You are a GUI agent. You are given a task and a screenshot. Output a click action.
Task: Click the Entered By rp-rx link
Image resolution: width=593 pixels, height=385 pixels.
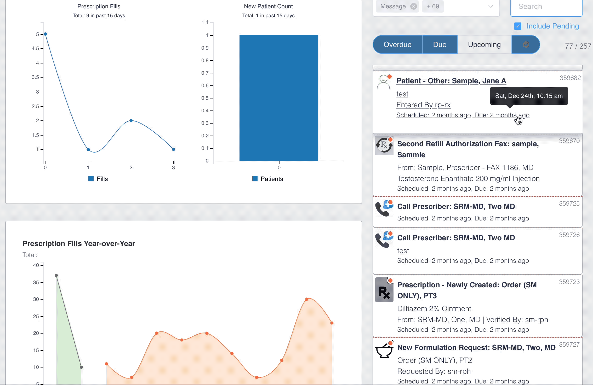point(423,105)
